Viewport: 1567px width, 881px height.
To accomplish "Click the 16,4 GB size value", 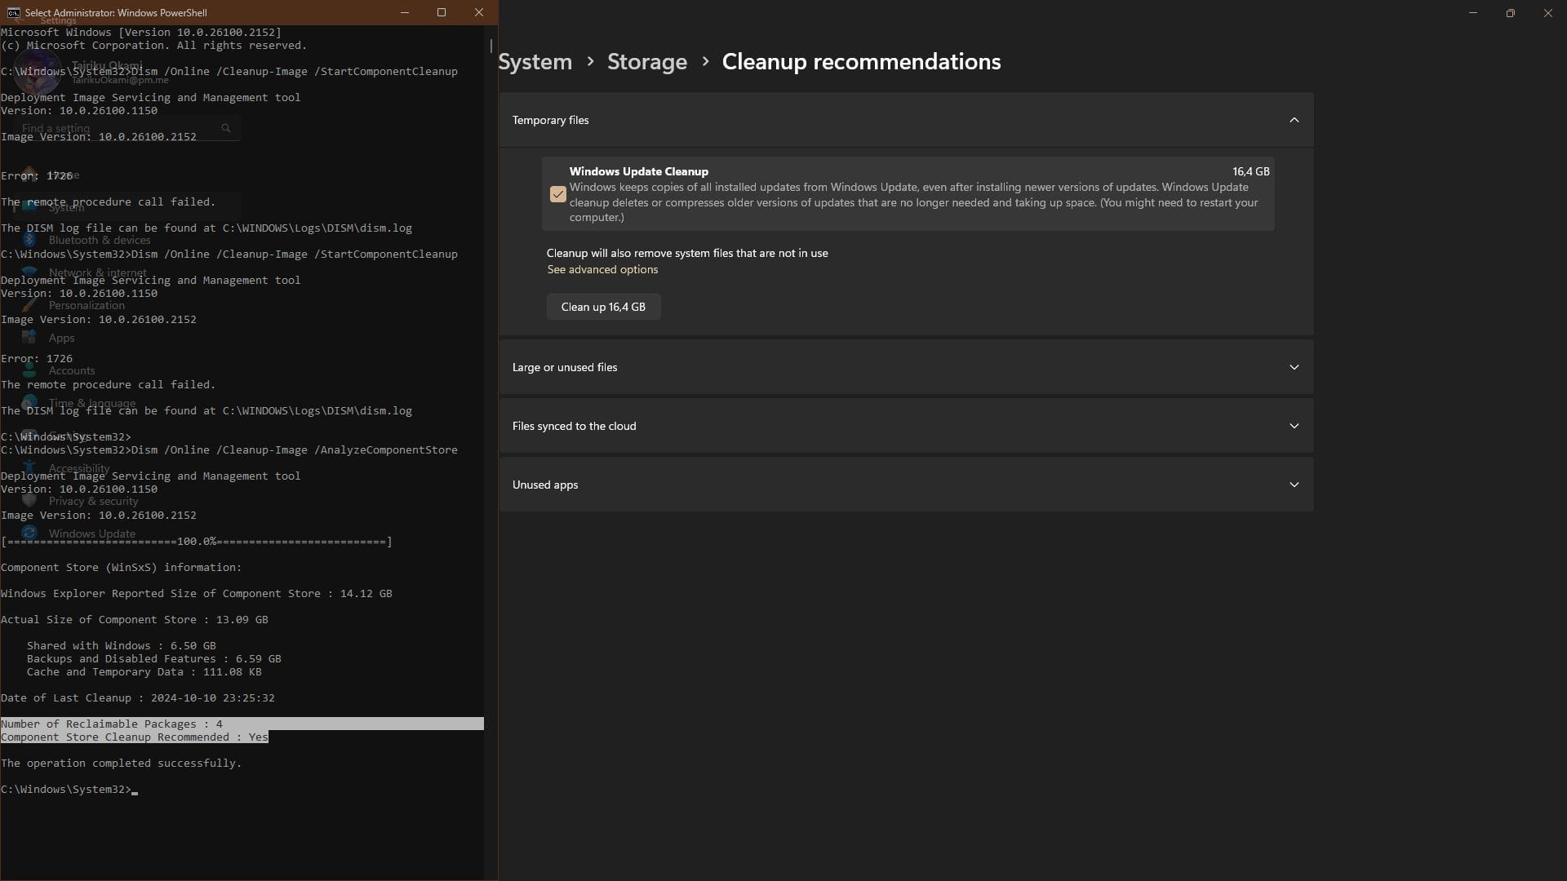I will tap(1251, 171).
